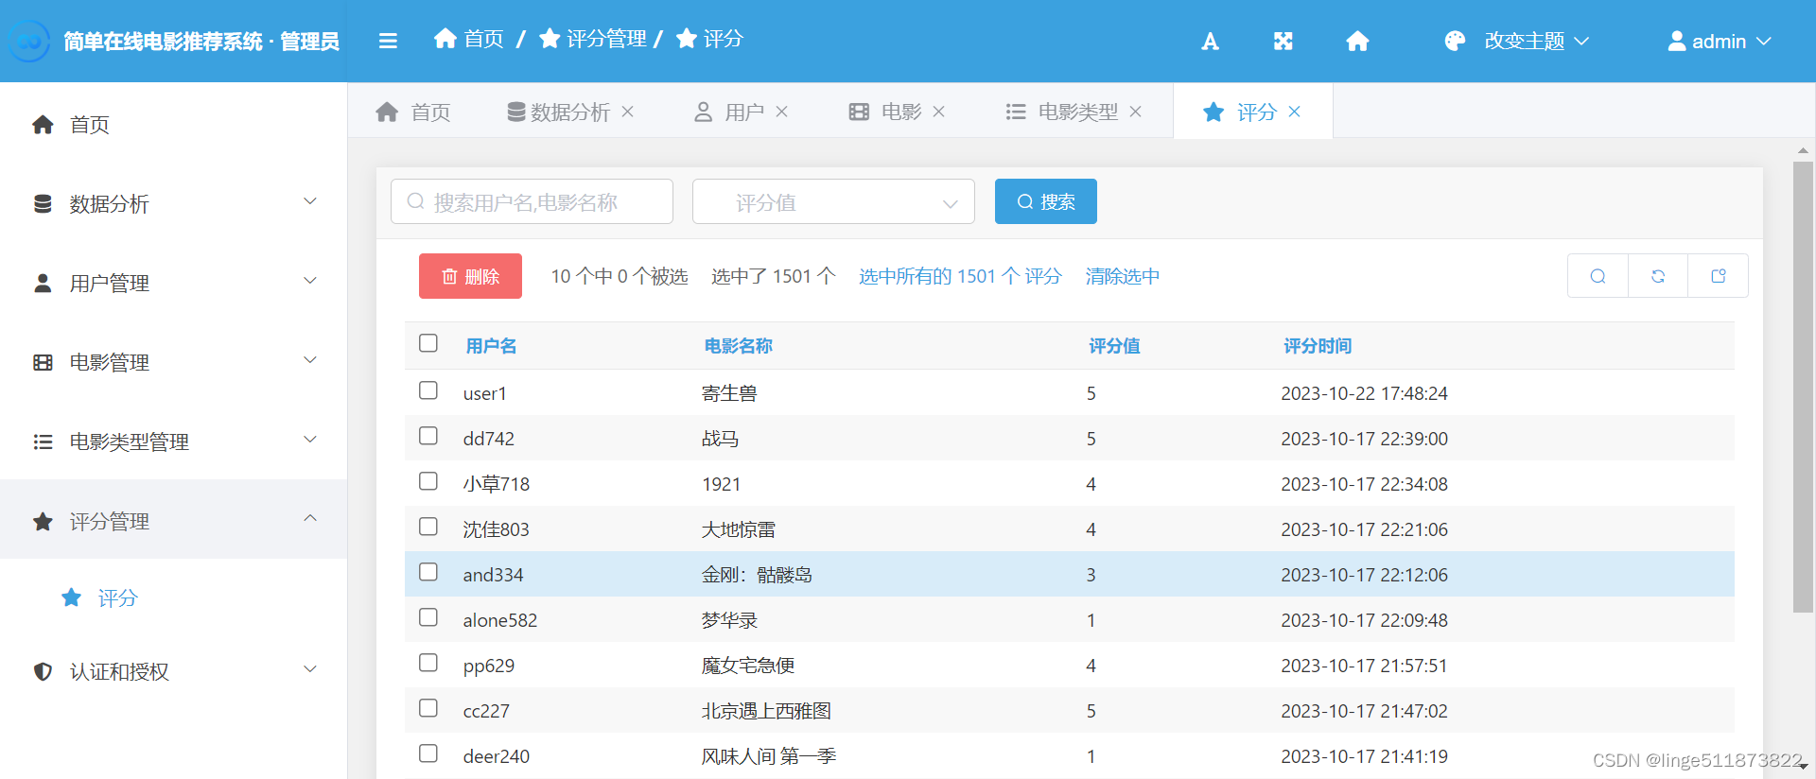Check the row for and334

pyautogui.click(x=428, y=572)
